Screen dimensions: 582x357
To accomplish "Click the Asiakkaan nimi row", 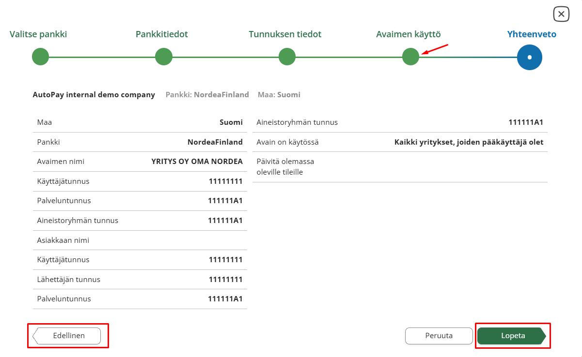I will pyautogui.click(x=140, y=240).
